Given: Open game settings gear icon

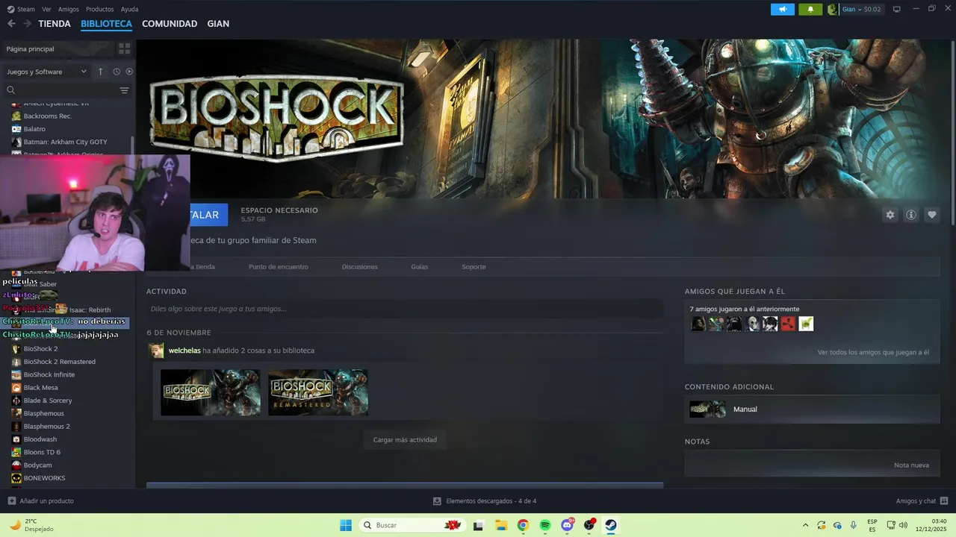Looking at the screenshot, I should click(x=890, y=215).
